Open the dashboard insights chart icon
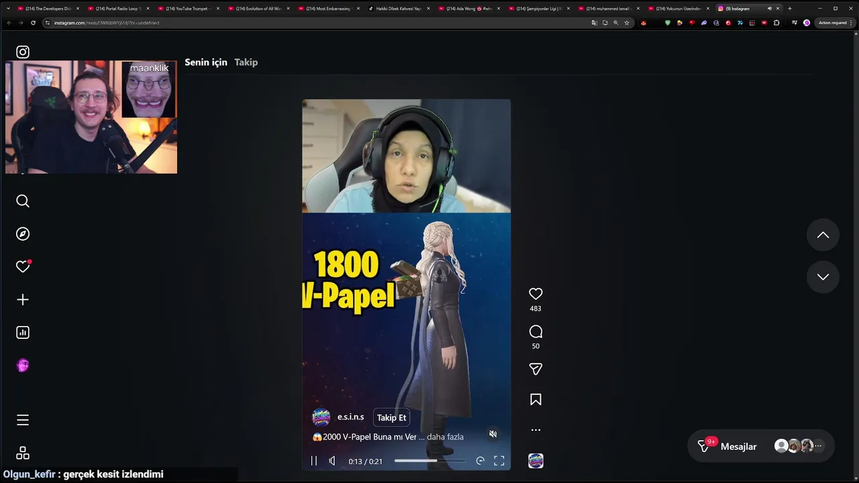Screen dimensions: 859x483 [23, 333]
